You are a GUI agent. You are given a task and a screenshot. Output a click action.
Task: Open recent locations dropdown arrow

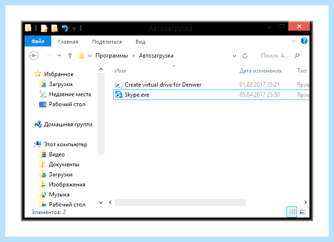click(59, 56)
